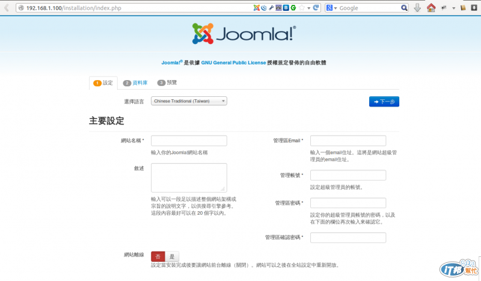This screenshot has height=281, width=481.
Task: Go to the browser home page icon
Action: (x=431, y=8)
